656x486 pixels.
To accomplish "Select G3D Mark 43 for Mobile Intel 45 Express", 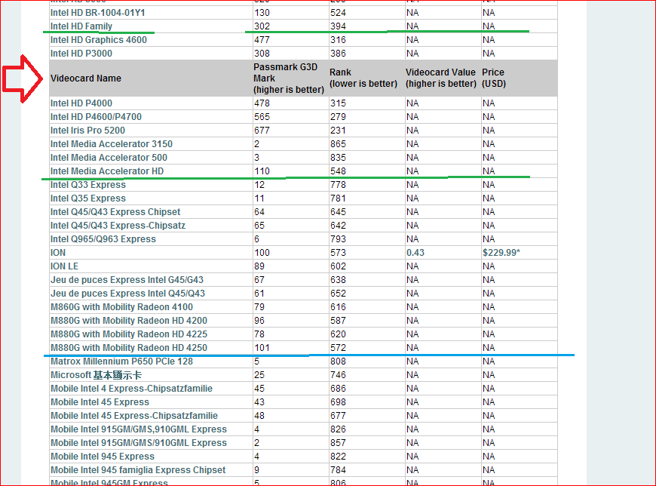I will (x=259, y=402).
